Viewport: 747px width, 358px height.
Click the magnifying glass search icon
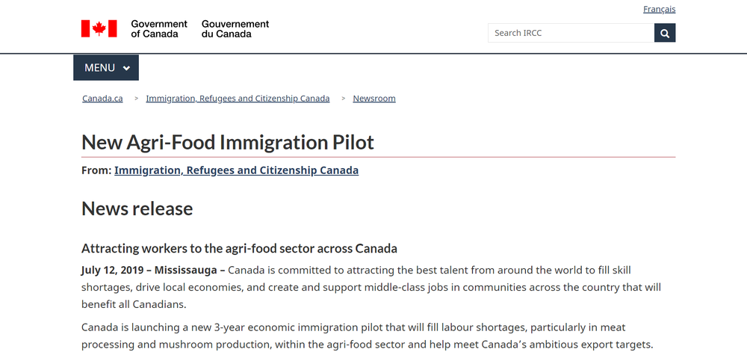[665, 33]
